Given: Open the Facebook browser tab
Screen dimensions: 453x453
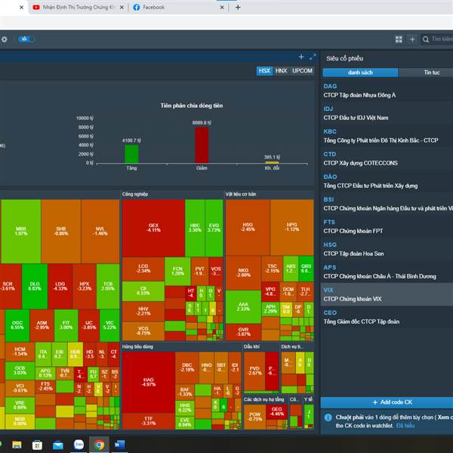Looking at the screenshot, I should click(179, 8).
